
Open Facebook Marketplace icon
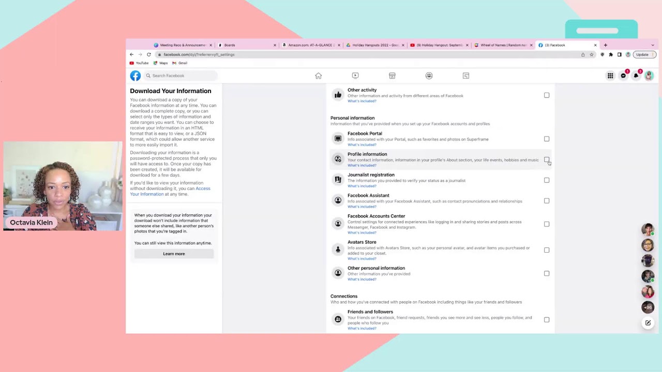[392, 75]
